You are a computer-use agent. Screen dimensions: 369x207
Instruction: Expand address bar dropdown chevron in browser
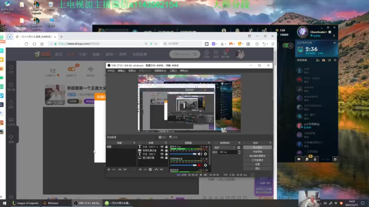click(x=155, y=44)
